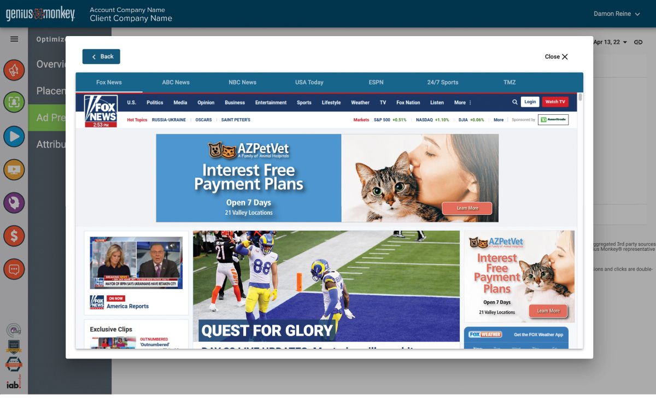The image size is (656, 399).
Task: Open the Apr 13, 22 date dropdown
Action: [x=610, y=42]
